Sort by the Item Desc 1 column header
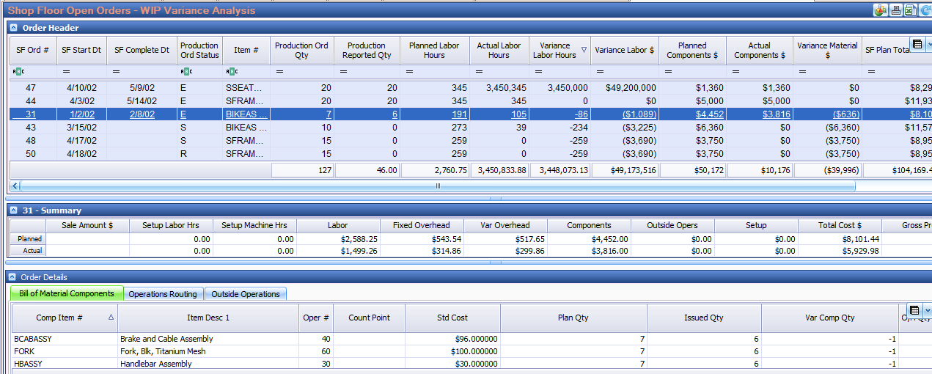 pyautogui.click(x=208, y=318)
